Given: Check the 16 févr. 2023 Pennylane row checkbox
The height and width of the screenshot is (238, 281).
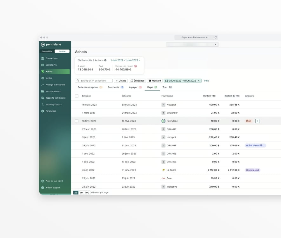Looking at the screenshot, I should tap(77, 121).
